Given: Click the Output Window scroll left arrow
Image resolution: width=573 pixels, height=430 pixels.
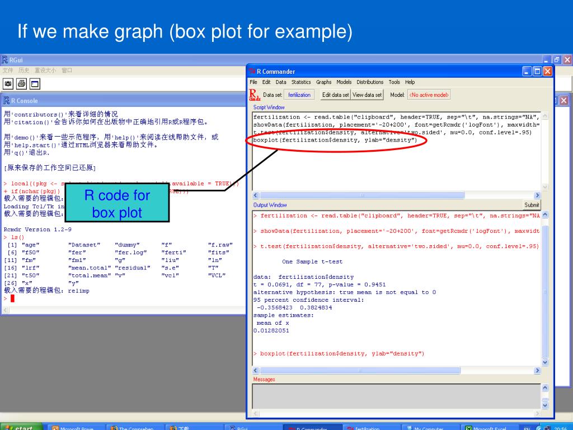Looking at the screenshot, I should coord(256,371).
